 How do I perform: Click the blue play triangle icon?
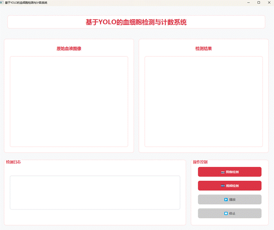pyautogui.click(x=226, y=200)
